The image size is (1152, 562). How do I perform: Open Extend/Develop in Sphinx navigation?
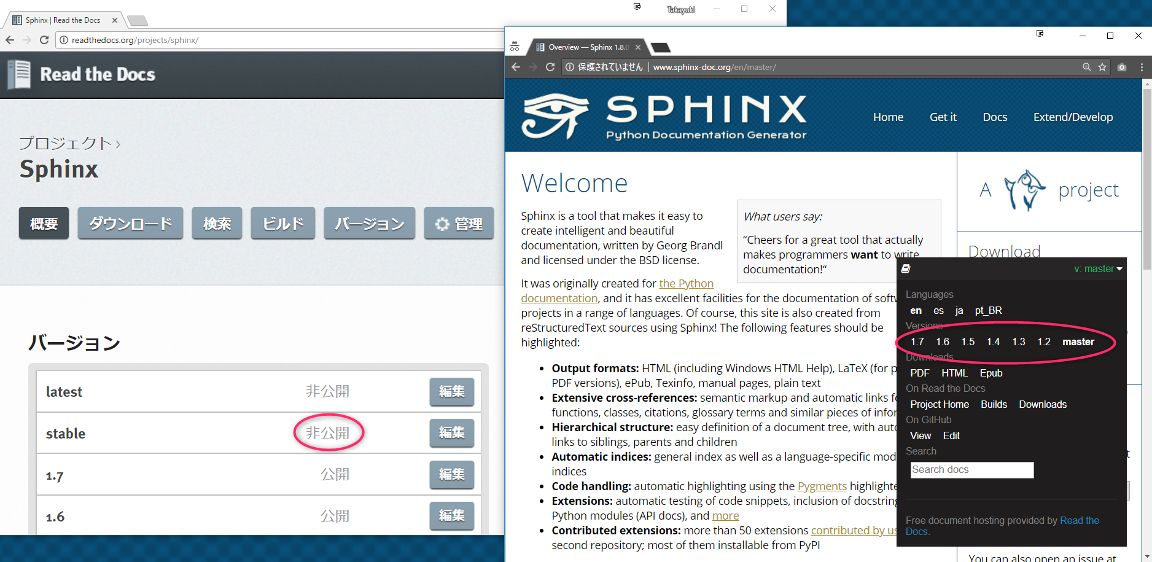pyautogui.click(x=1073, y=117)
